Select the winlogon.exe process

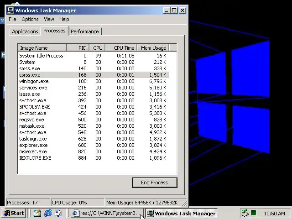click(x=94, y=81)
